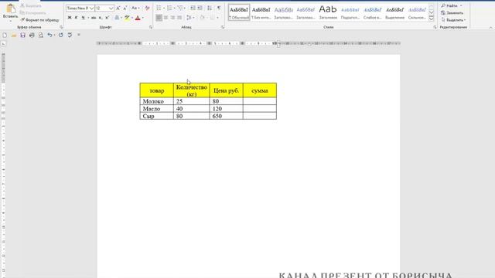Toggle strikethrough formatting (abc)
This screenshot has height=278, width=495.
[94, 18]
